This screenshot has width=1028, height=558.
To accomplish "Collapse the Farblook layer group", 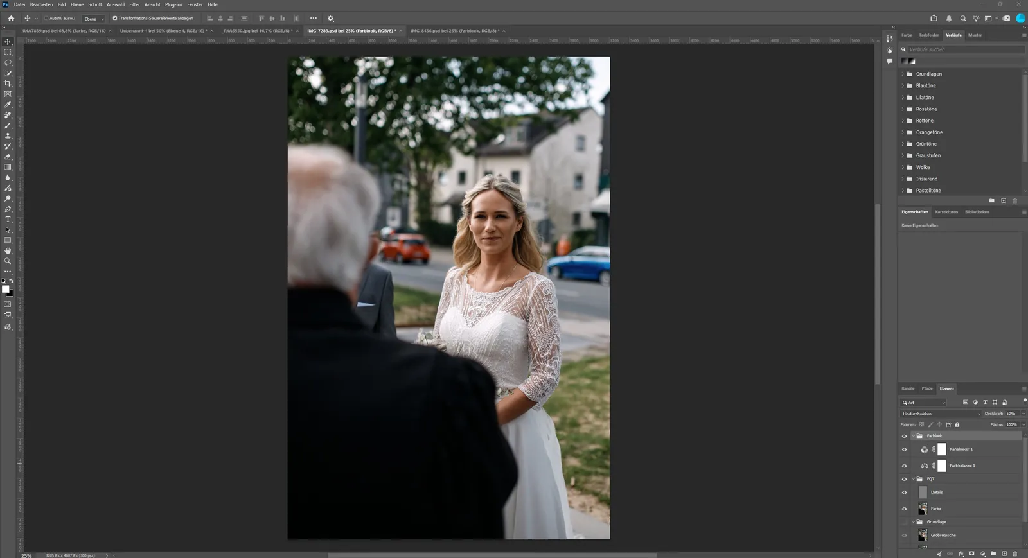I will tap(913, 436).
